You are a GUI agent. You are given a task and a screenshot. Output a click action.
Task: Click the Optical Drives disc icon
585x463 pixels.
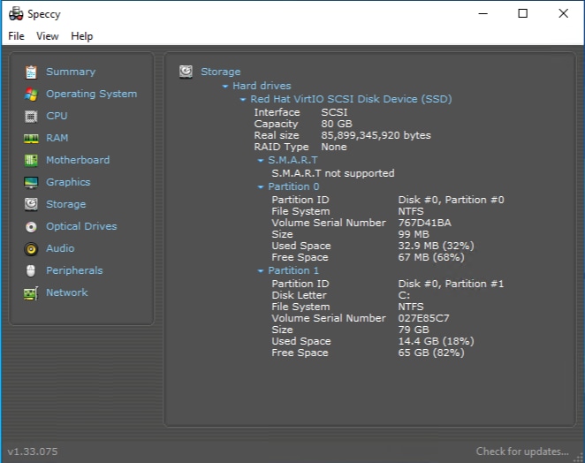[x=31, y=226]
